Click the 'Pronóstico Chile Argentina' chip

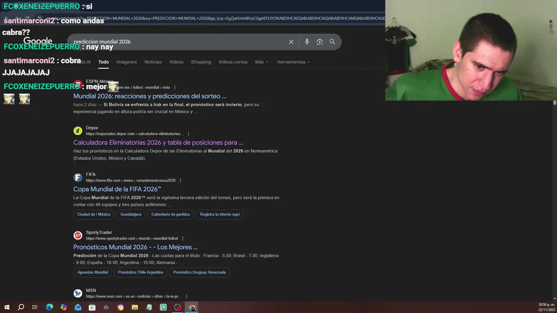coord(141,273)
